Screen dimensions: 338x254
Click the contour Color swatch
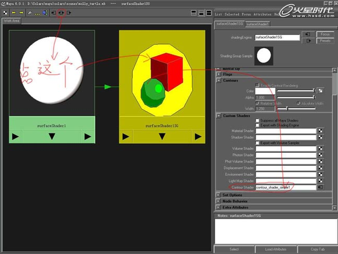[265, 91]
